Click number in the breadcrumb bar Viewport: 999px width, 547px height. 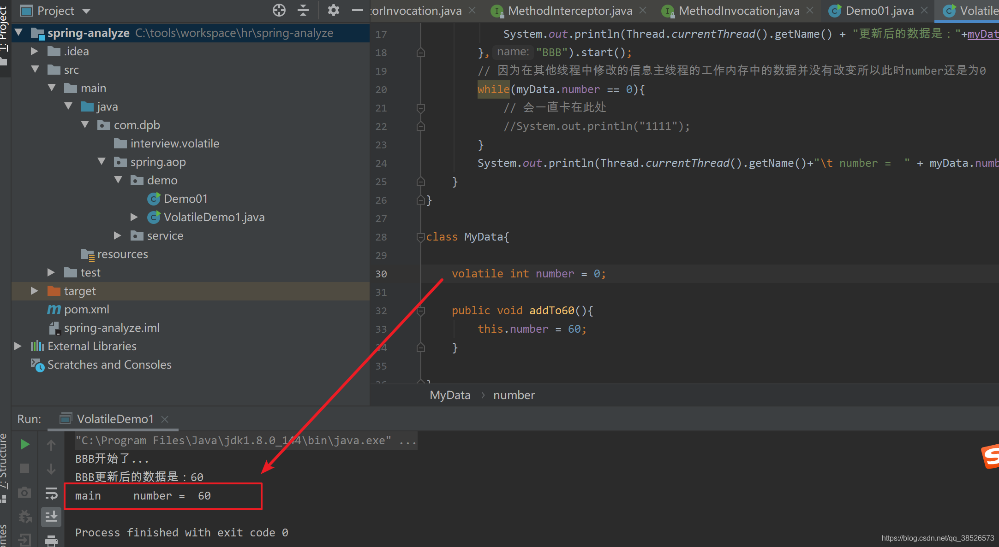tap(514, 395)
